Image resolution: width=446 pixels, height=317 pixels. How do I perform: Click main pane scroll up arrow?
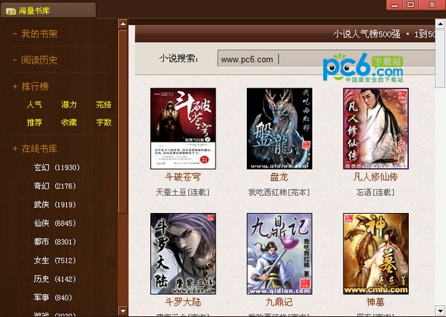(440, 24)
